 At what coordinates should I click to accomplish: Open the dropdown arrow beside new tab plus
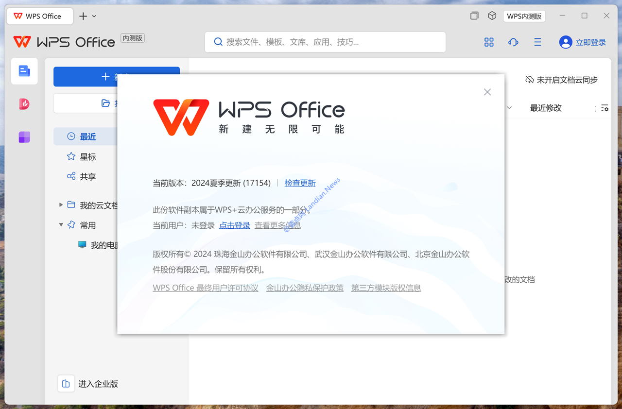tap(94, 16)
